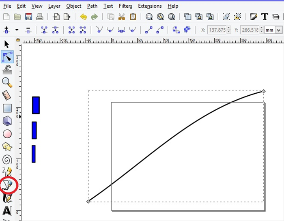Image resolution: width=284 pixels, height=221 pixels.
Task: Make selected segments curves
Action: coord(160,30)
